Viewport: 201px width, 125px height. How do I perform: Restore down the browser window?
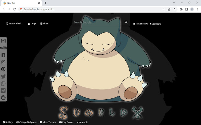click(189, 2)
